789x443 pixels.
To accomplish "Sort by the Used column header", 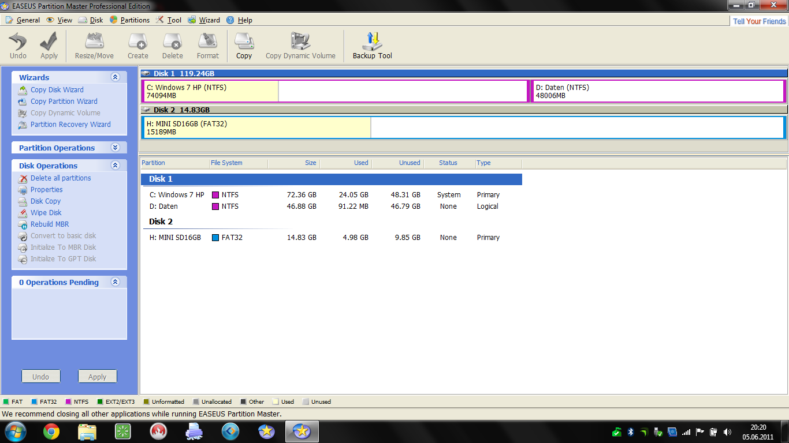I will 345,163.
